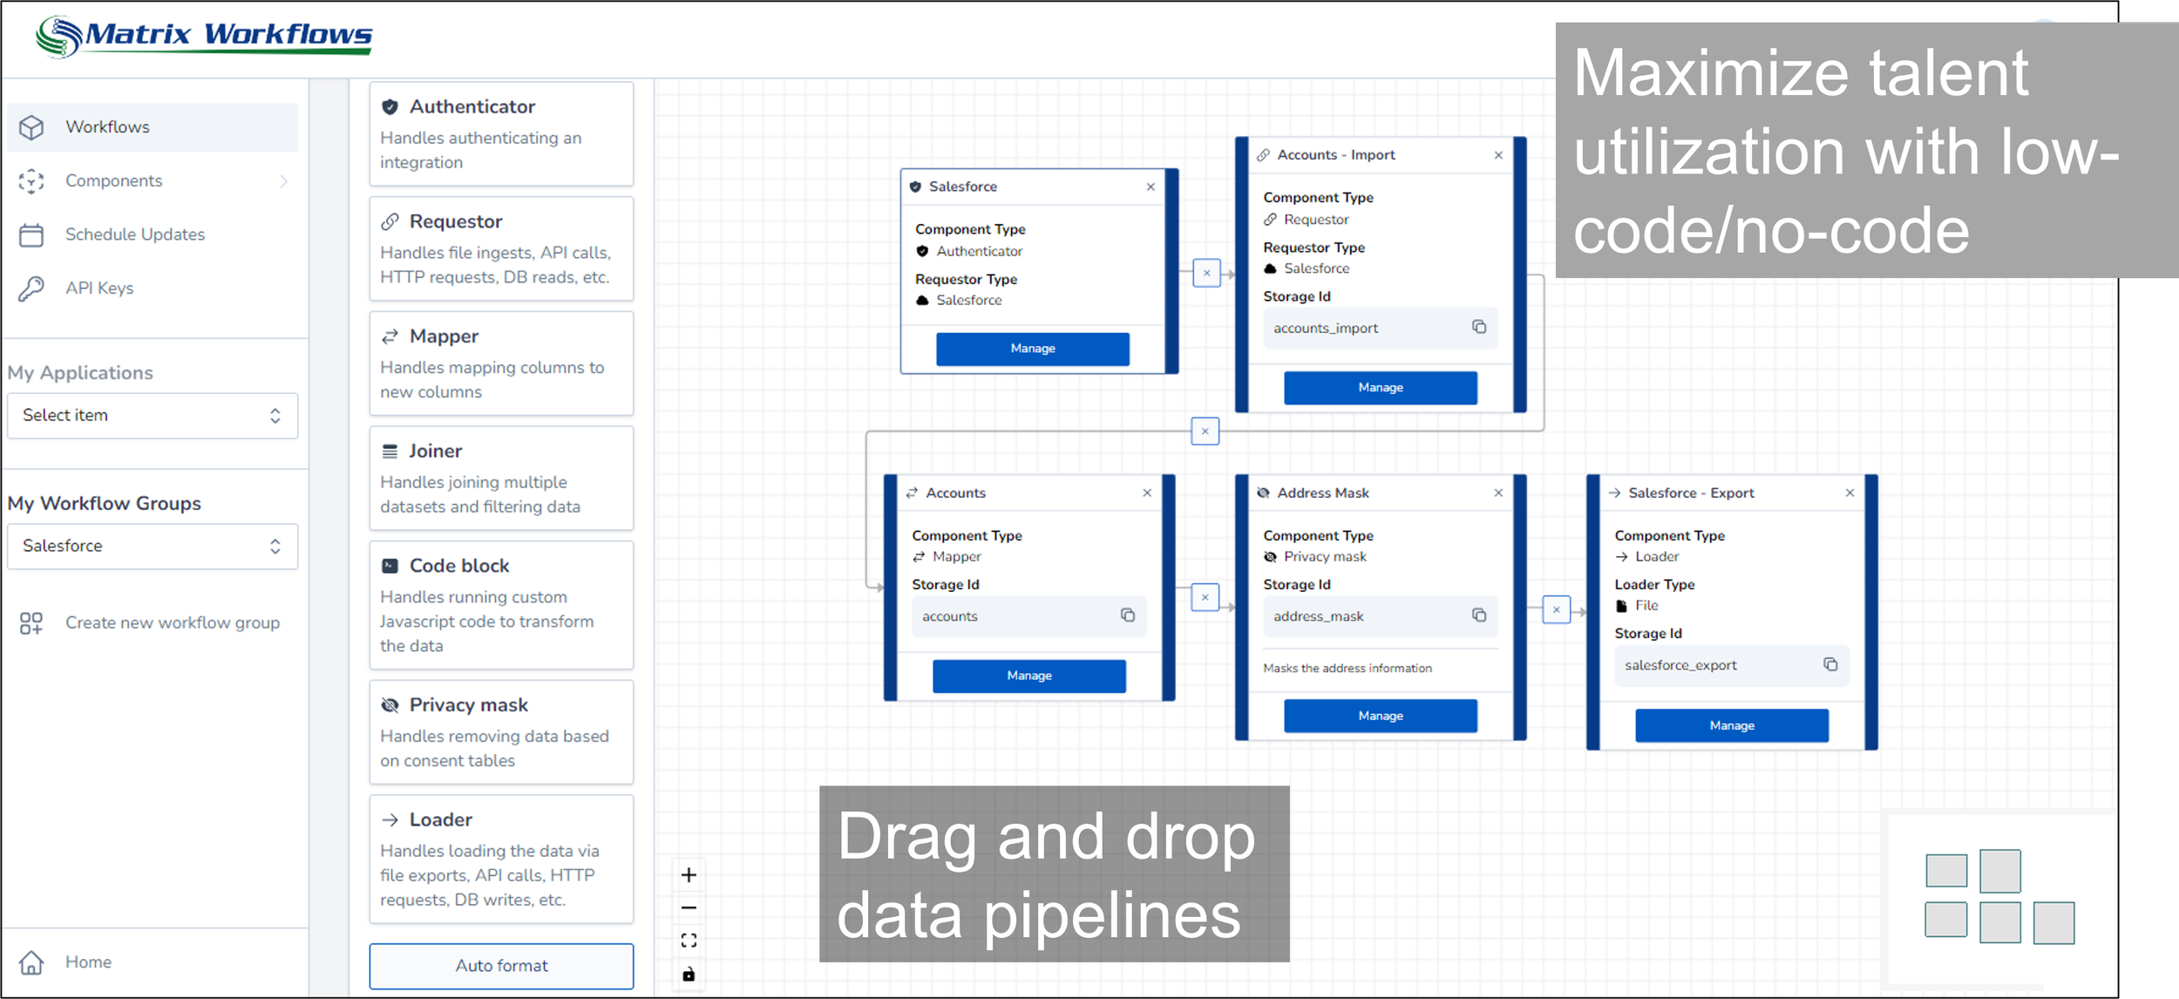2179x999 pixels.
Task: Copy the address_mask storage ID
Action: pyautogui.click(x=1479, y=615)
